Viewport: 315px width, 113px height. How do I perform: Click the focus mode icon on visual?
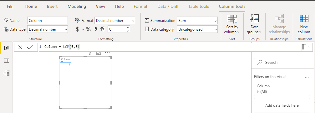coord(99,53)
